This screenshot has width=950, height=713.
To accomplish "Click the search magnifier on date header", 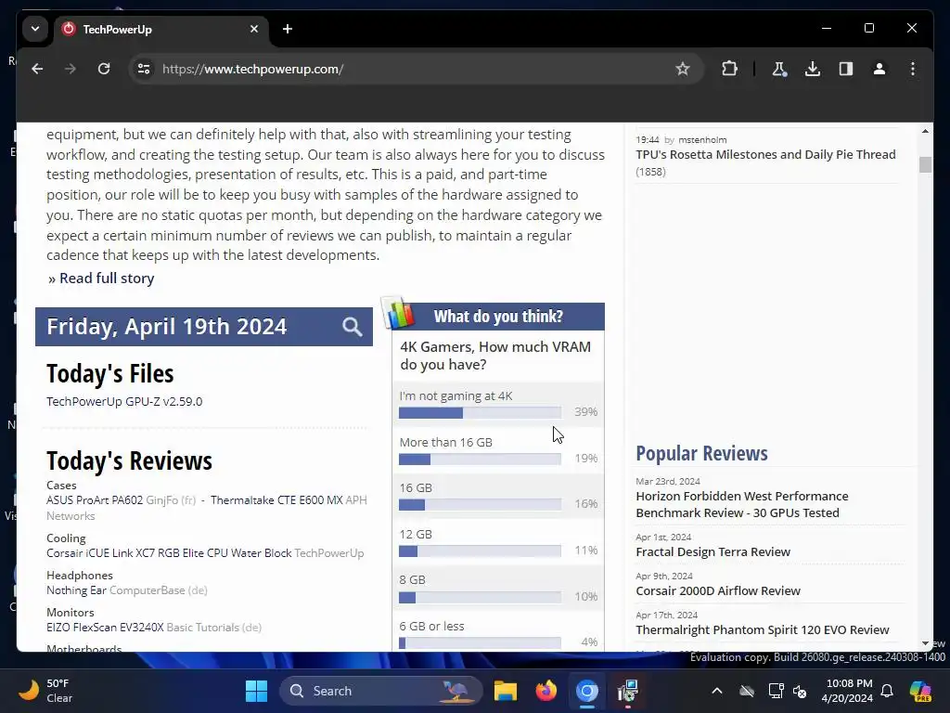I will coord(352,327).
